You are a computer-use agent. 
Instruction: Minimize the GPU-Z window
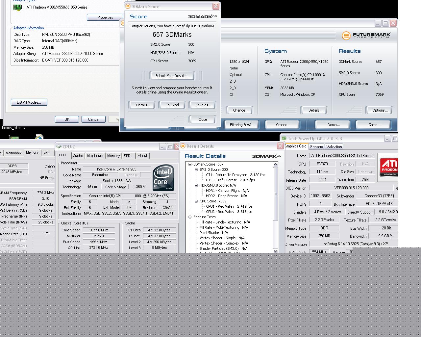click(x=387, y=139)
